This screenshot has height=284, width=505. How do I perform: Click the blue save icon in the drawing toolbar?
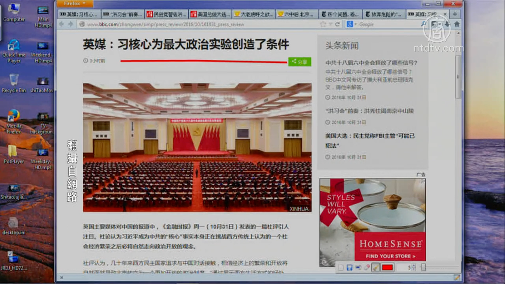pyautogui.click(x=349, y=268)
